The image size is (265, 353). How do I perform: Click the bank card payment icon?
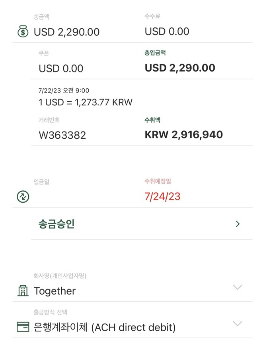(23, 327)
